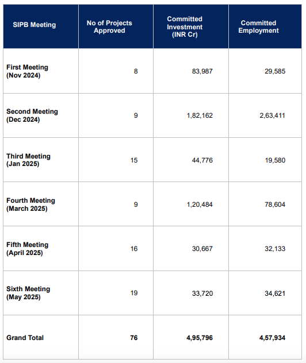Select the Second Meeting (Dec 2024) row label

coord(32,115)
